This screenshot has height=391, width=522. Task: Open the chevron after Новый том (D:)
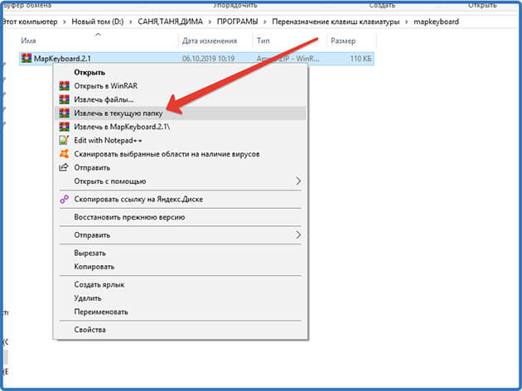[x=131, y=22]
